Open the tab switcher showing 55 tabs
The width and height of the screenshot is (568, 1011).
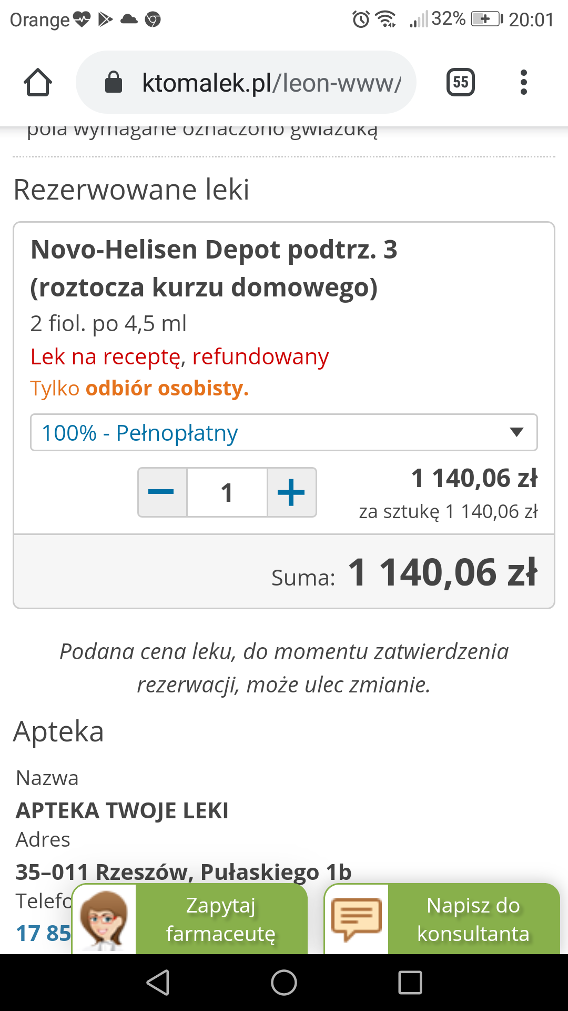pos(460,82)
